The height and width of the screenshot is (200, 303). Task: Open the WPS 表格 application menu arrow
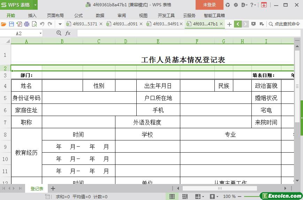tap(35, 5)
